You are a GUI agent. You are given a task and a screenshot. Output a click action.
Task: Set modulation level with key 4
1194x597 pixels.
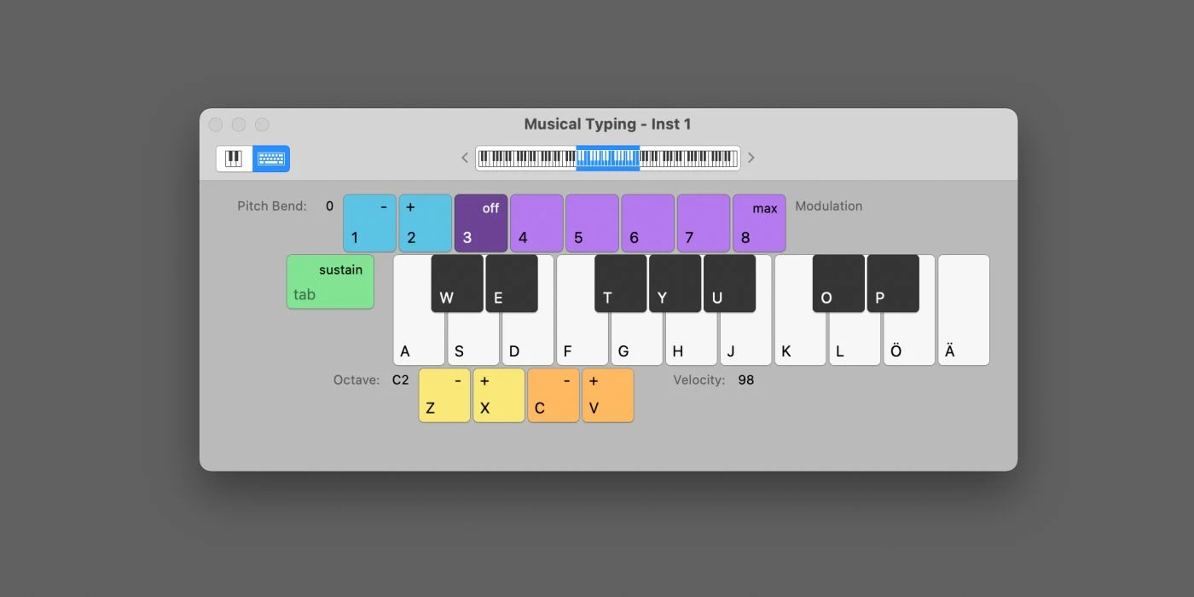tap(536, 223)
